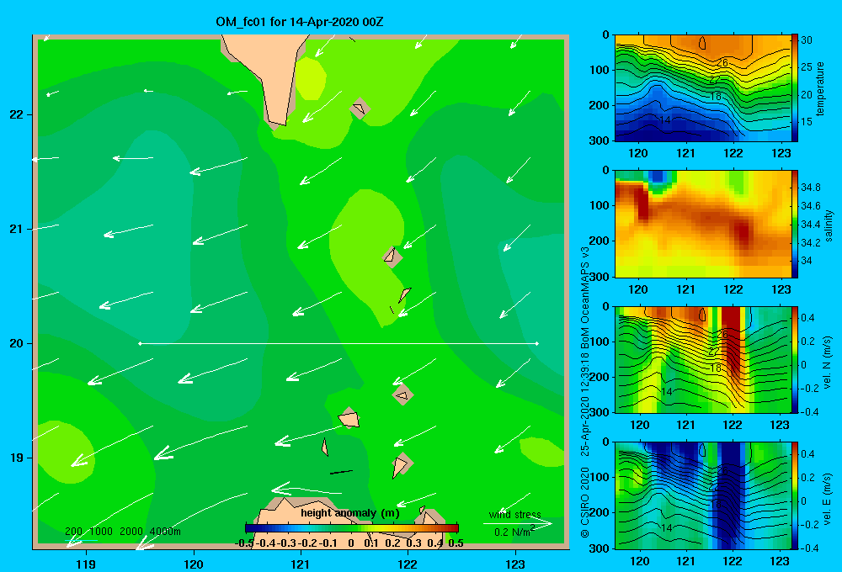Click the '30' tick on temperature color scale

(807, 40)
